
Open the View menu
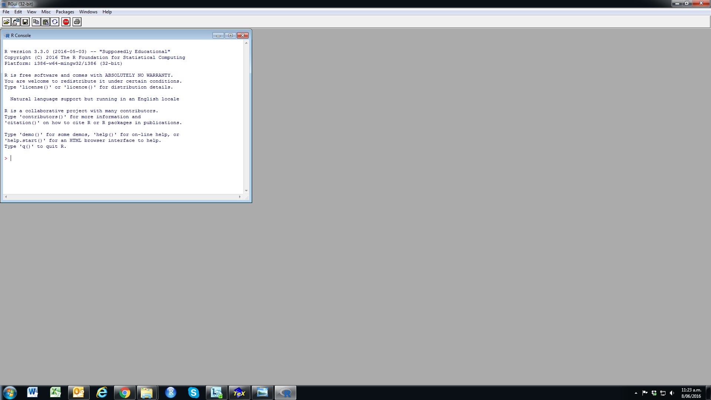pos(31,12)
